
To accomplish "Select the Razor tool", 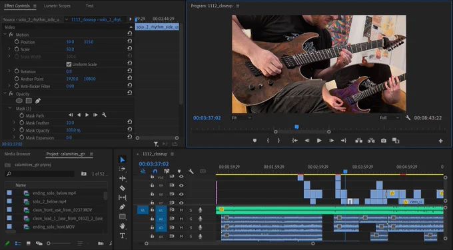I will [122, 188].
